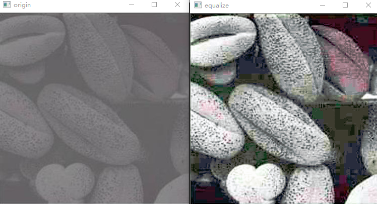Minimize the origin window
The height and width of the screenshot is (204, 377).
pyautogui.click(x=131, y=5)
